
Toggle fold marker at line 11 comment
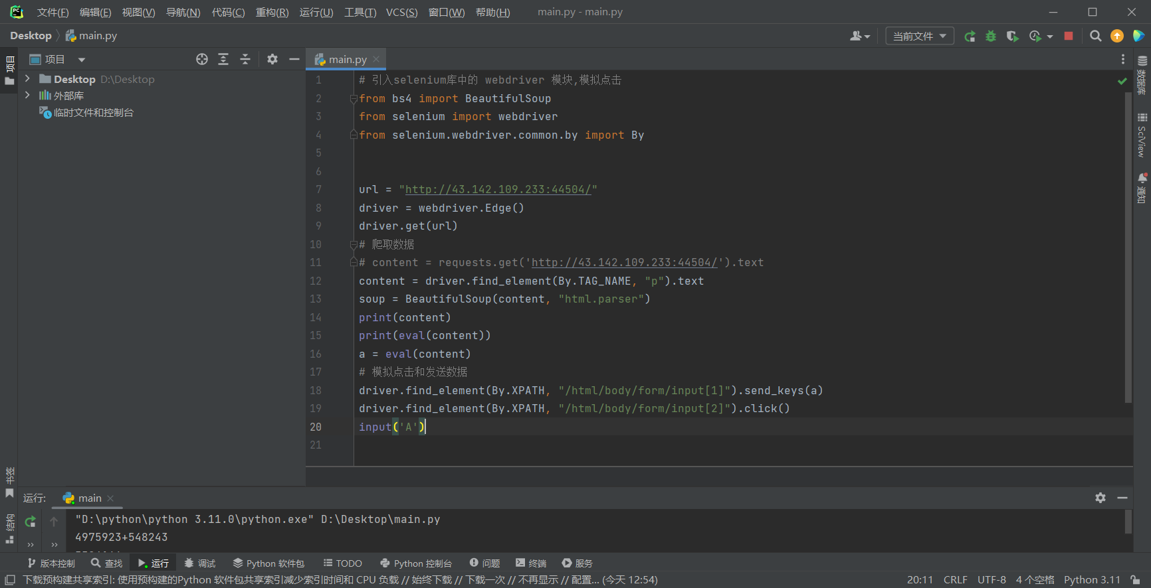pyautogui.click(x=354, y=263)
